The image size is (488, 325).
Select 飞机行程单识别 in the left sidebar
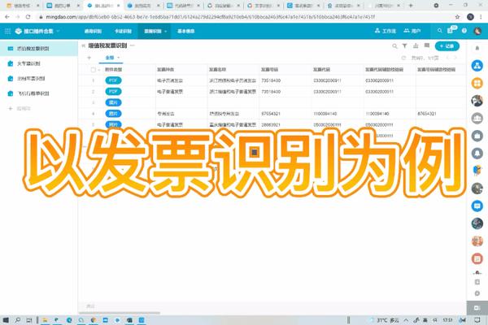pyautogui.click(x=38, y=93)
